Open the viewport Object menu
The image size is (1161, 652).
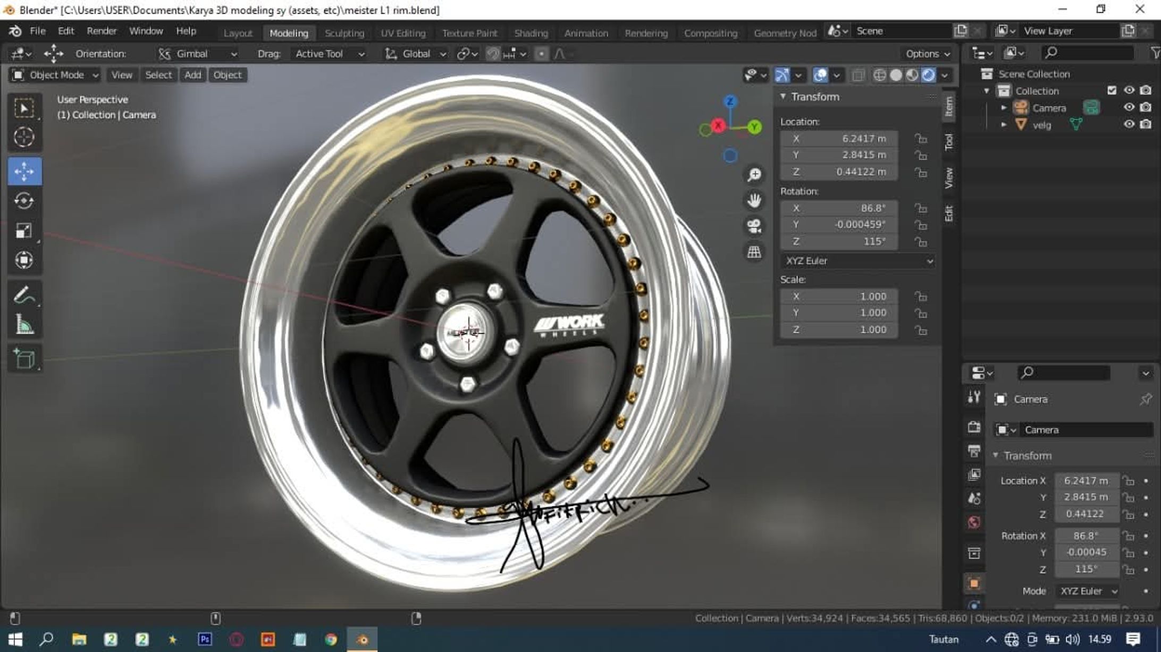pyautogui.click(x=228, y=75)
